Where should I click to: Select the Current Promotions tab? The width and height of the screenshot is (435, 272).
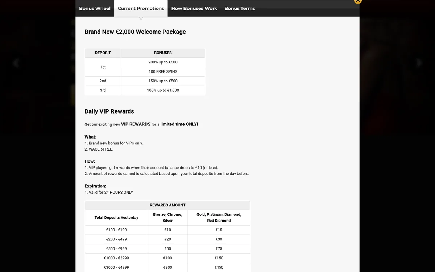coord(141,8)
